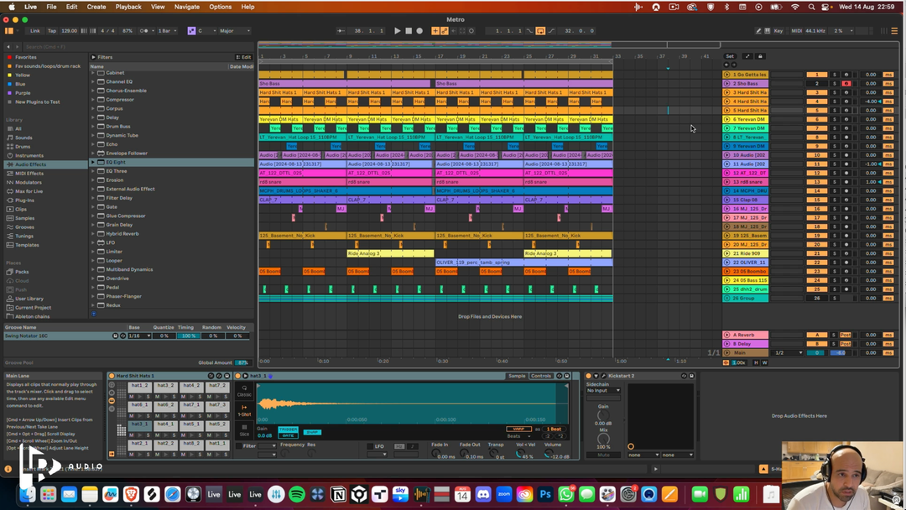
Task: Click the Tap tempo button
Action: [51, 31]
